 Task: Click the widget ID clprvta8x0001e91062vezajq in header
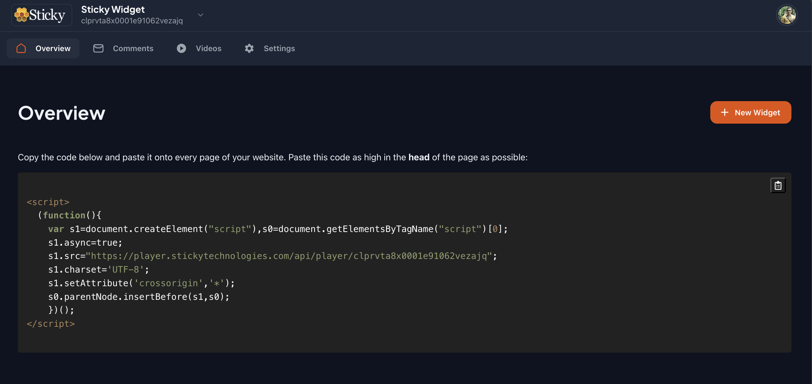132,21
